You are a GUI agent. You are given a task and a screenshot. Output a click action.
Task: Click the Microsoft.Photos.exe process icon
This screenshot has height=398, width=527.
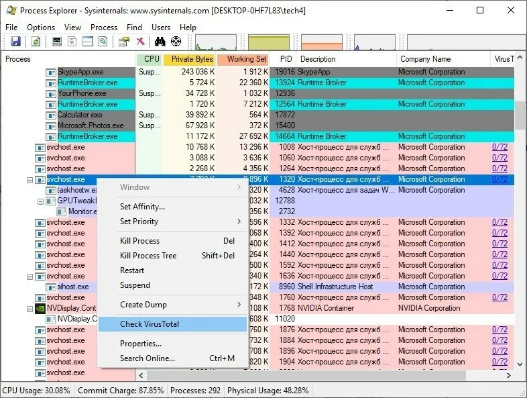(x=51, y=126)
